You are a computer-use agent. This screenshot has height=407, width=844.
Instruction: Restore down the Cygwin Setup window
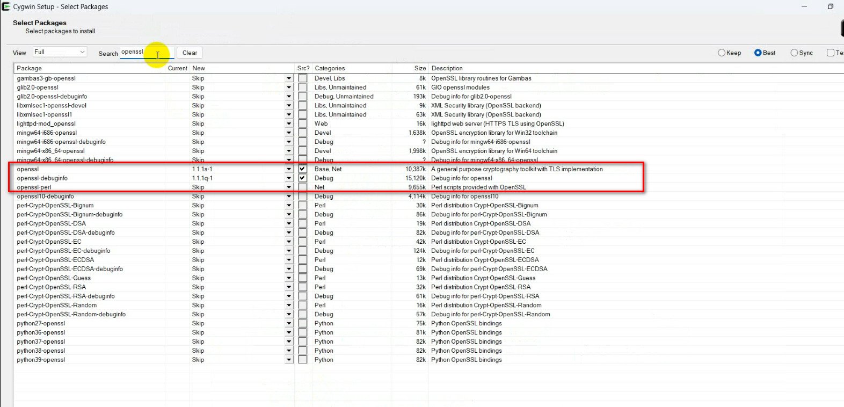click(830, 6)
